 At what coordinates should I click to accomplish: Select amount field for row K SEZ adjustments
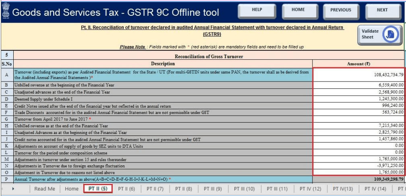click(x=358, y=146)
